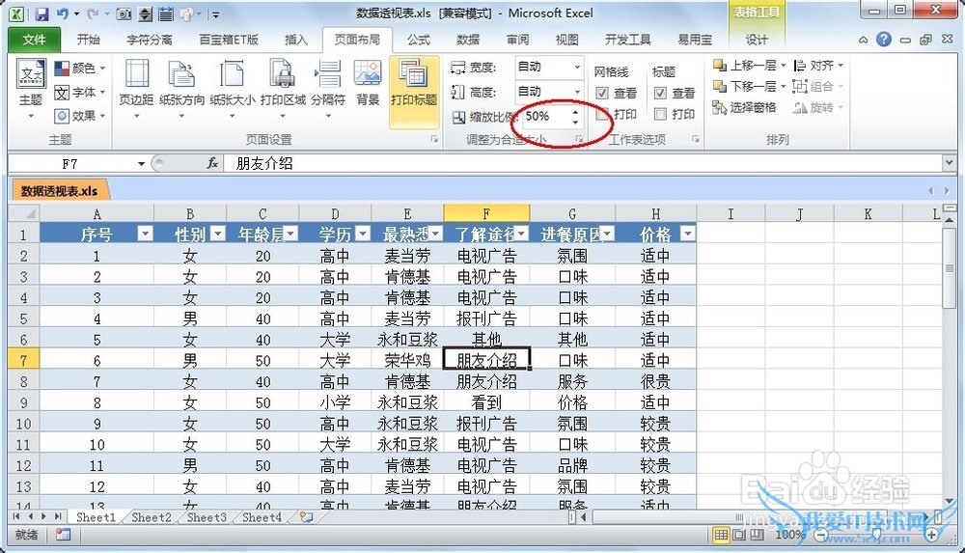Open the Excel Help question mark
The height and width of the screenshot is (553, 965).
[x=884, y=40]
